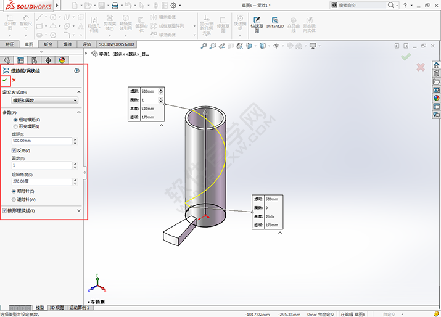
Task: Click the print icon in top toolbar
Action: 115,5
